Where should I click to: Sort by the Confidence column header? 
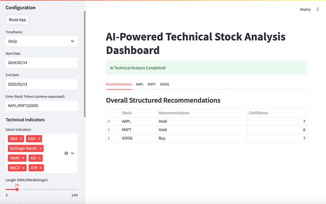pyautogui.click(x=277, y=113)
